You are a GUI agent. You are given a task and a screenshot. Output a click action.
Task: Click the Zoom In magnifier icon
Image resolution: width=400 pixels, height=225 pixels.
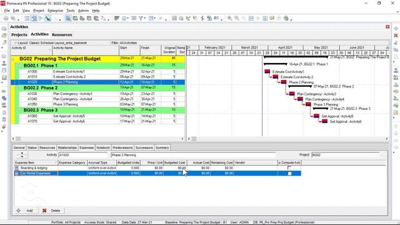tap(230, 18)
